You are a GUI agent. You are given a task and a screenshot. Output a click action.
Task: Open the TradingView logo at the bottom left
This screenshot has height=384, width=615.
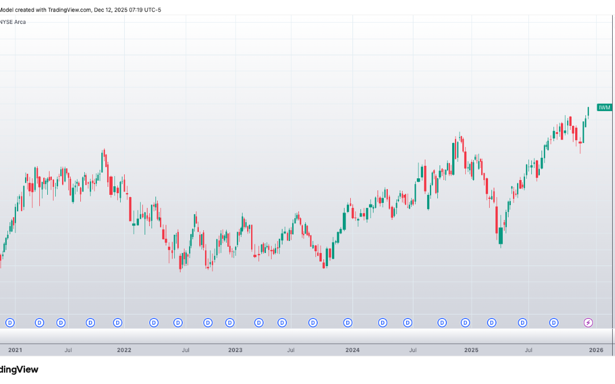click(x=19, y=370)
